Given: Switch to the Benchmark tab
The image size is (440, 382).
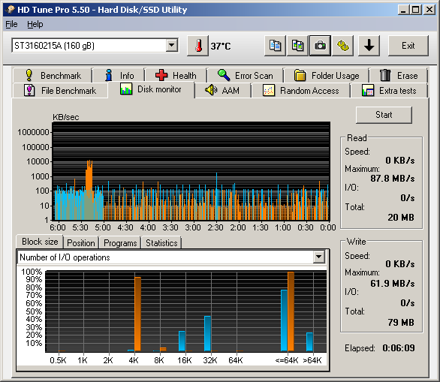Looking at the screenshot, I should [x=53, y=75].
